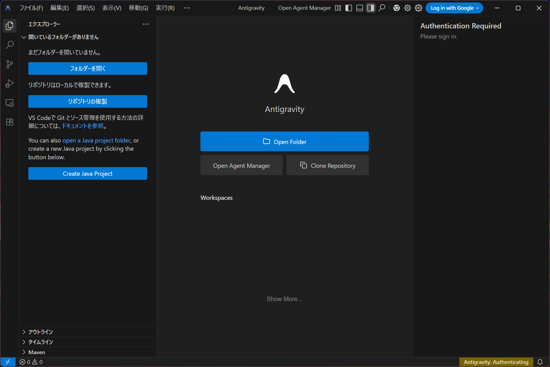This screenshot has height=367, width=550.
Task: Click the Antigravity title in the title bar
Action: pos(251,8)
